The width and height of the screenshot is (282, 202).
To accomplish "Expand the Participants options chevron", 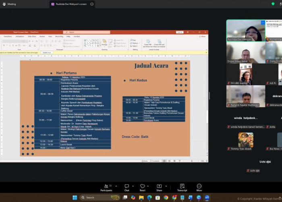I will pyautogui.click(x=116, y=186).
